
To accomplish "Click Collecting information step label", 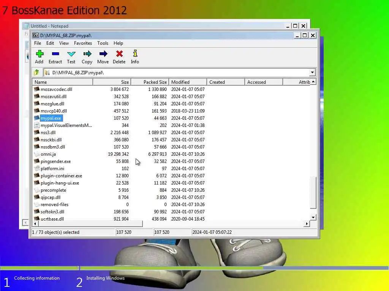I will 37,278.
